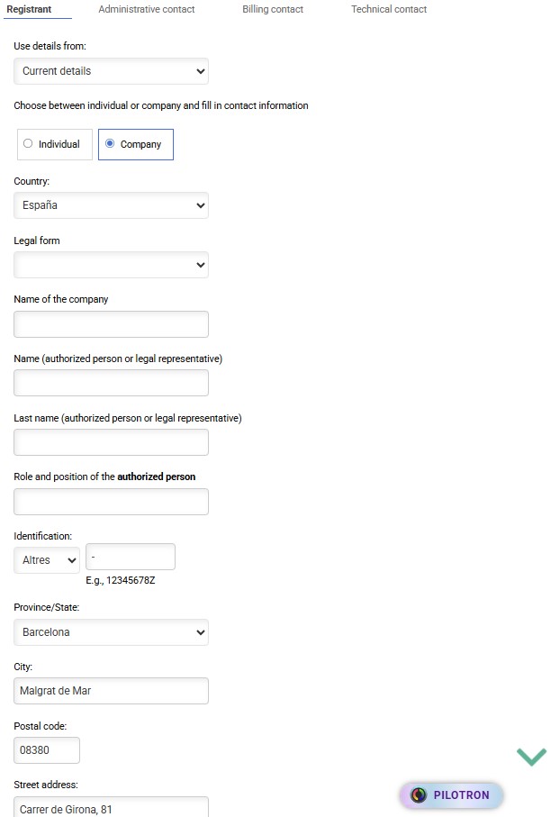Click the PILOTRON floating button

pos(452,795)
